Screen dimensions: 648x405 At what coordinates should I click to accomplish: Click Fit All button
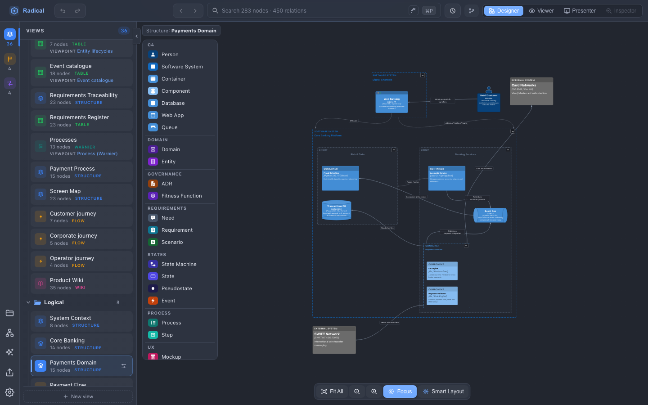tap(332, 391)
